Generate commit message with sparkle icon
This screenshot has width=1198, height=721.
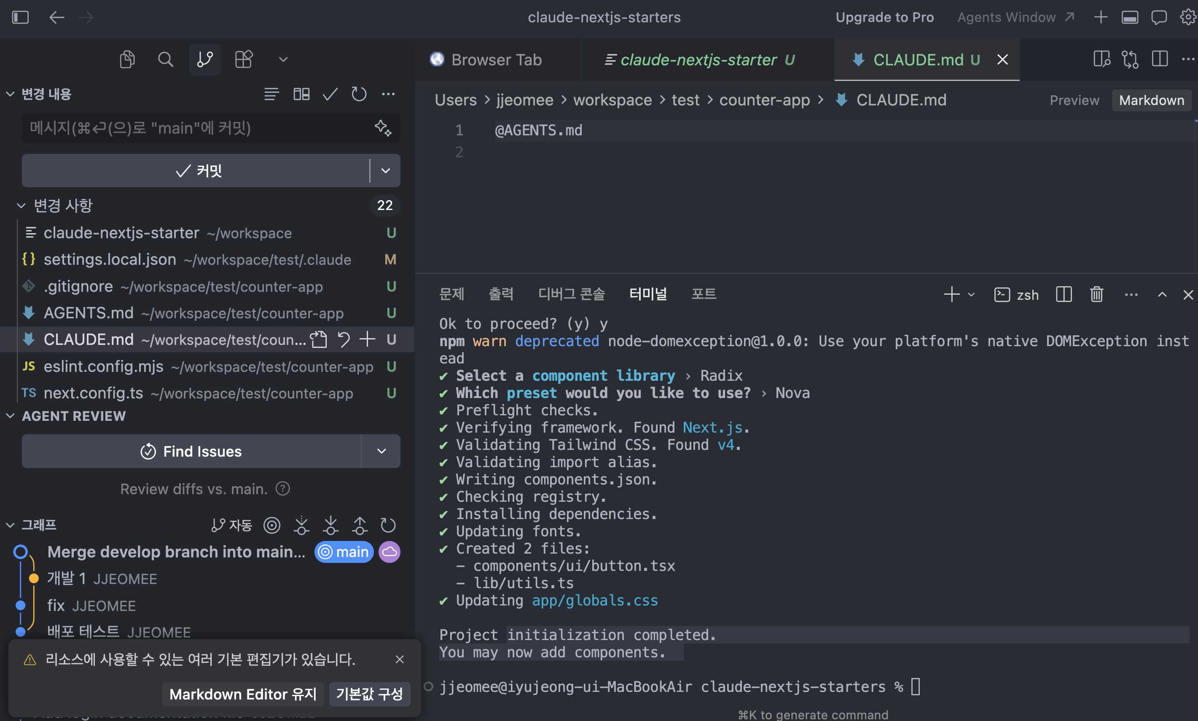click(x=383, y=128)
